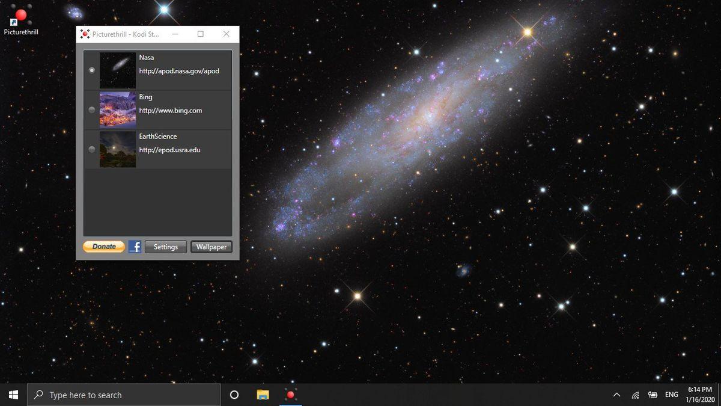Click the Picturethrill taskbar icon
The height and width of the screenshot is (406, 721).
[x=291, y=395]
